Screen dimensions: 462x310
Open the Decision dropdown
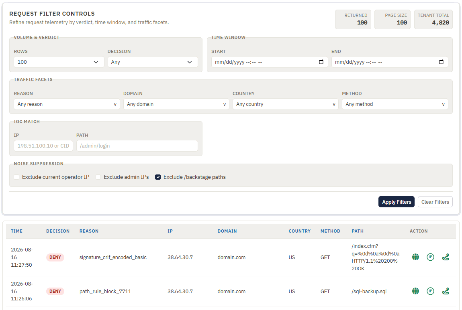(x=153, y=62)
